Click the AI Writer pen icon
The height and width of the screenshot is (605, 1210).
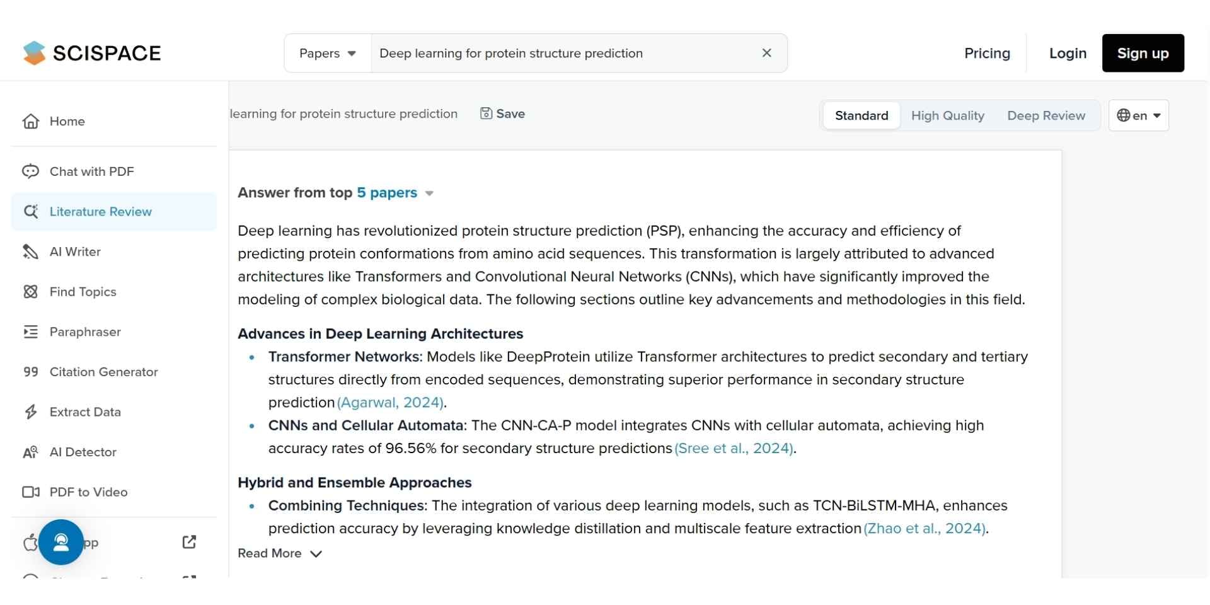pos(30,251)
